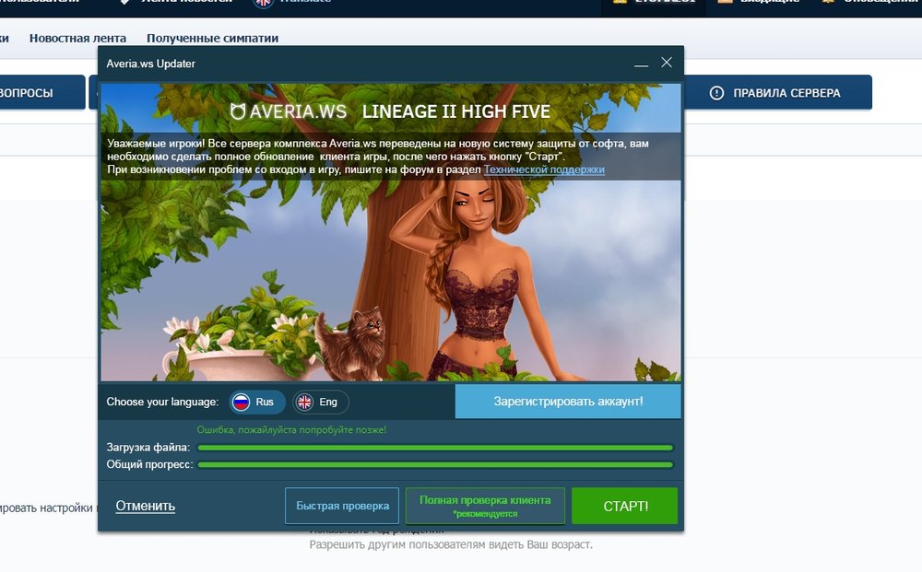Run Быстрая проверка quick check
The height and width of the screenshot is (572, 922).
(x=342, y=506)
